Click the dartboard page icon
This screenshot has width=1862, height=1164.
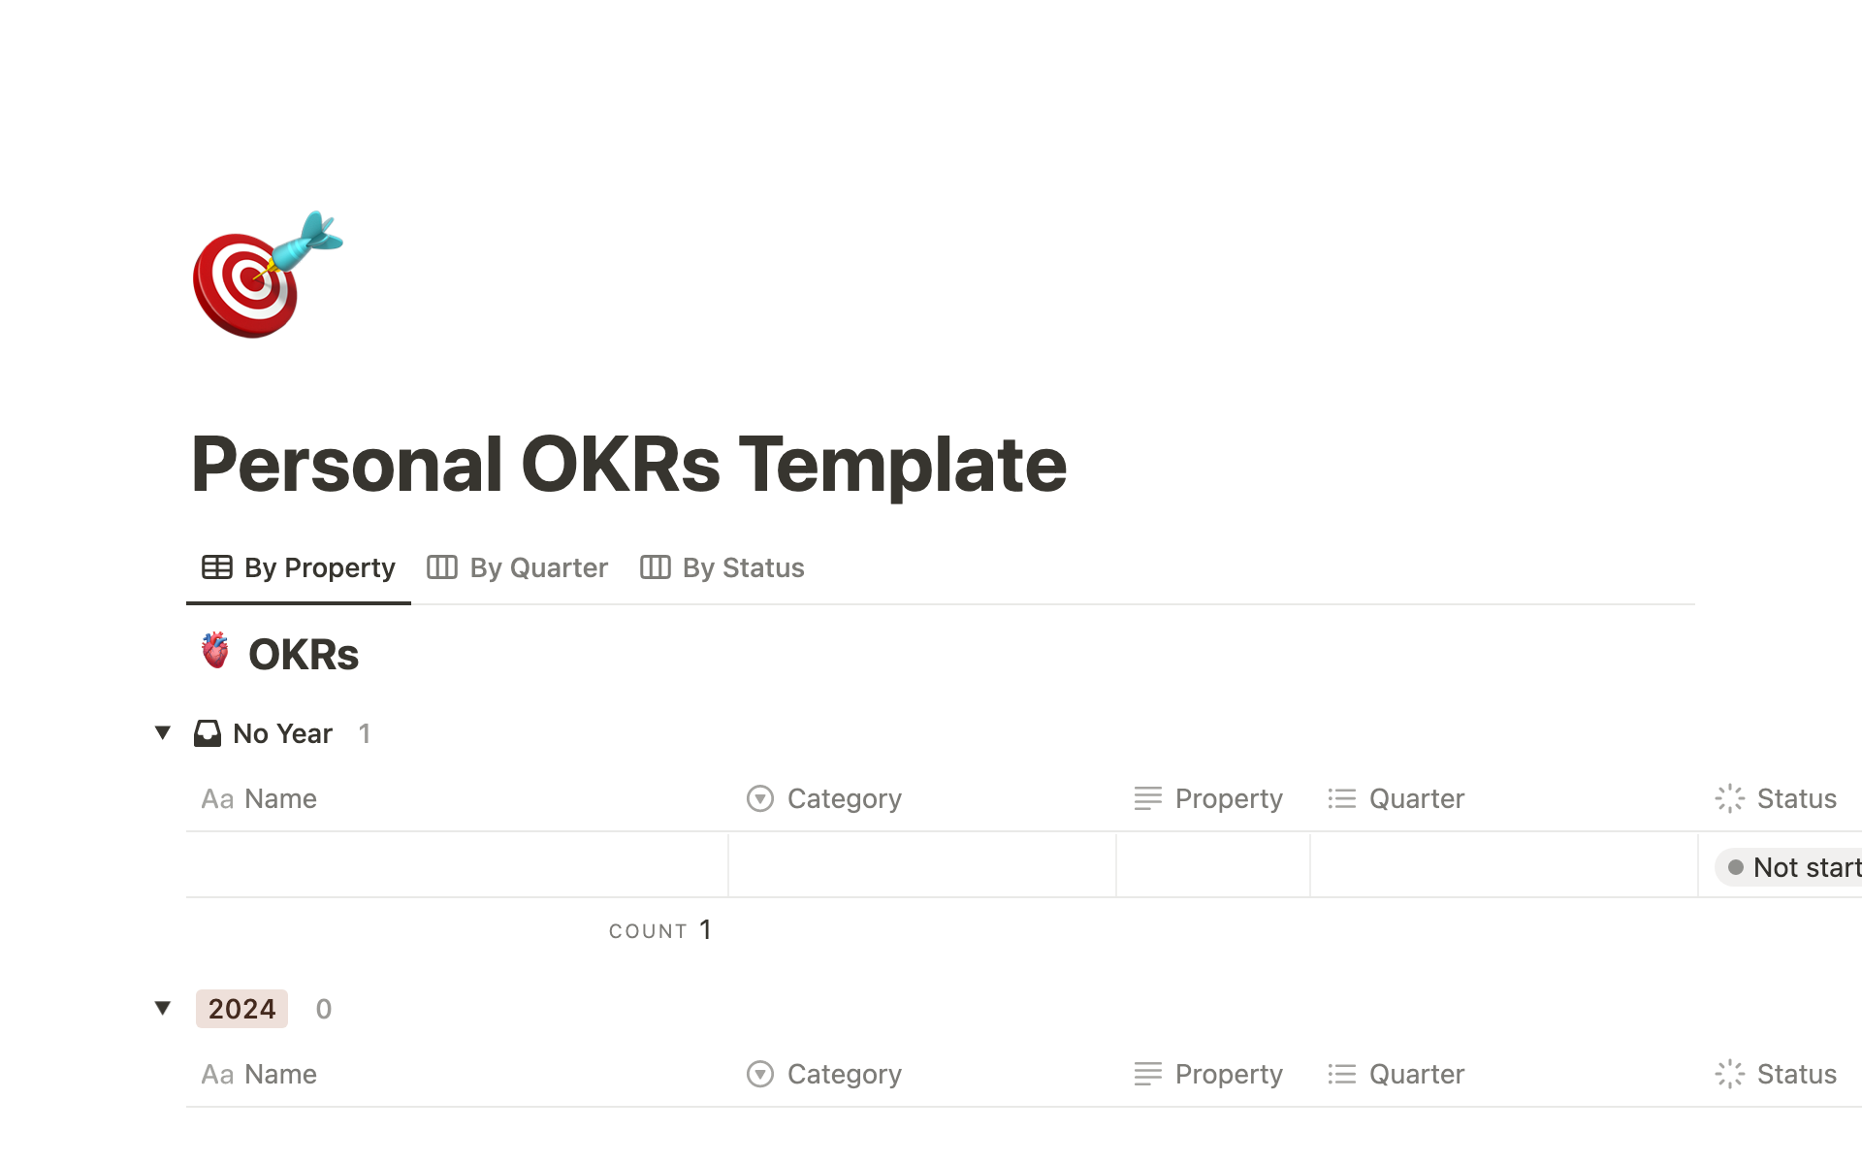268,275
